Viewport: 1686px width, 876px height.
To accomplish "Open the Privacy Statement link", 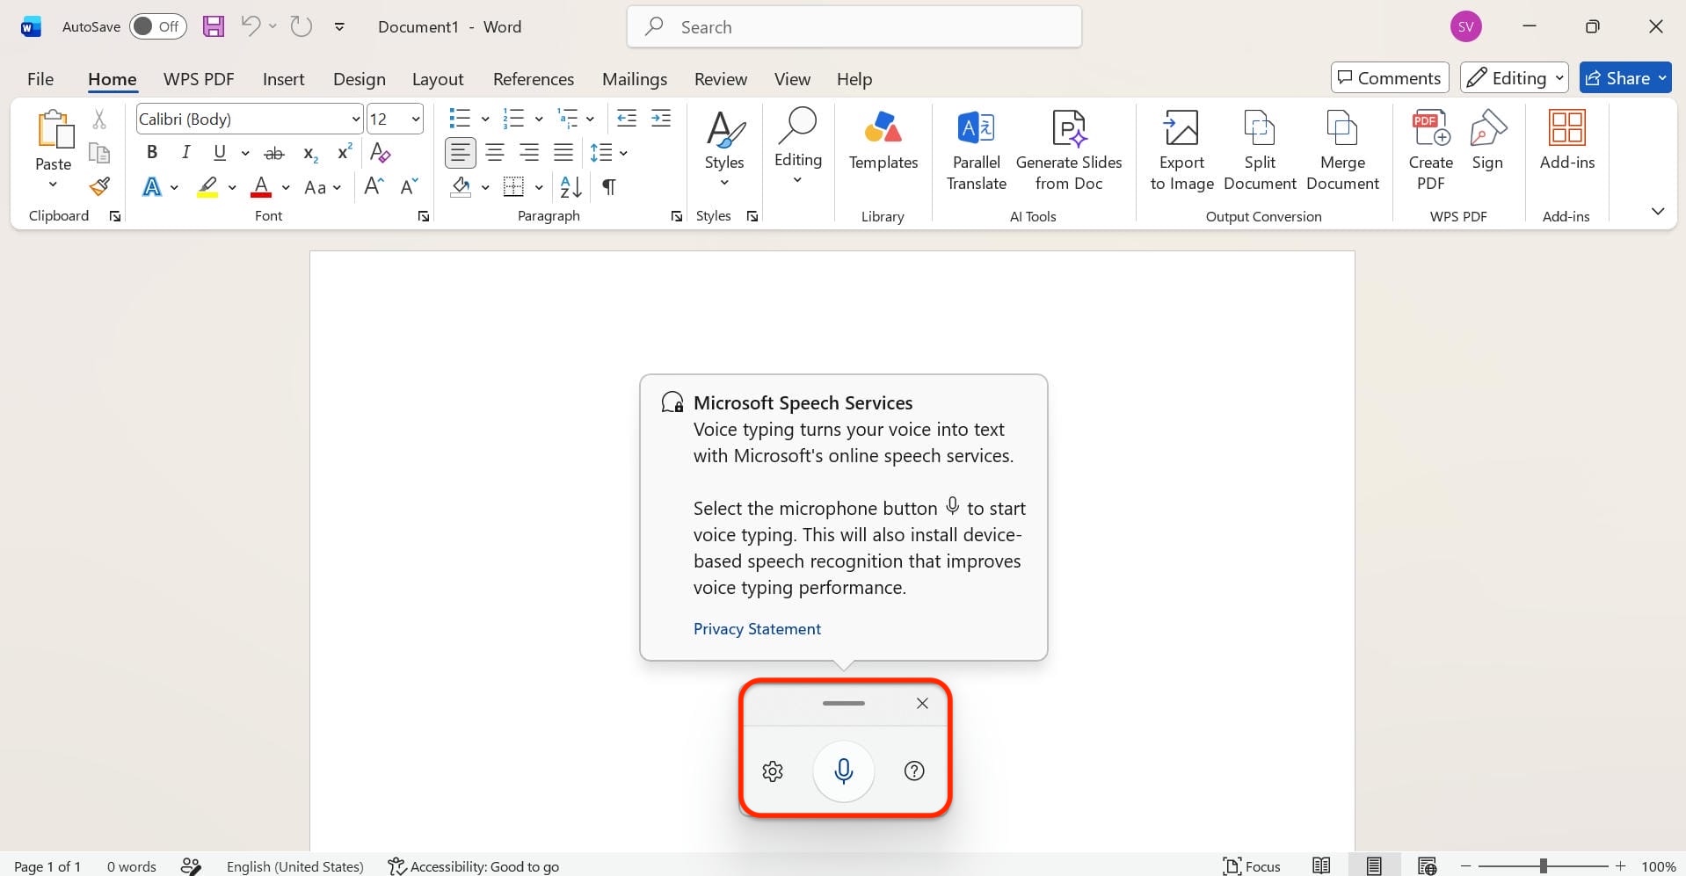I will 757,628.
